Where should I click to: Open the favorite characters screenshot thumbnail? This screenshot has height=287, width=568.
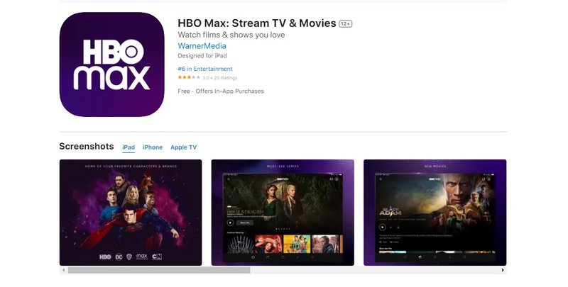point(131,213)
